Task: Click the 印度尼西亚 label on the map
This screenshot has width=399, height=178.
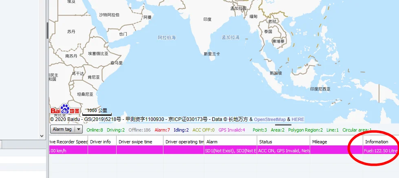Action: [x=320, y=89]
